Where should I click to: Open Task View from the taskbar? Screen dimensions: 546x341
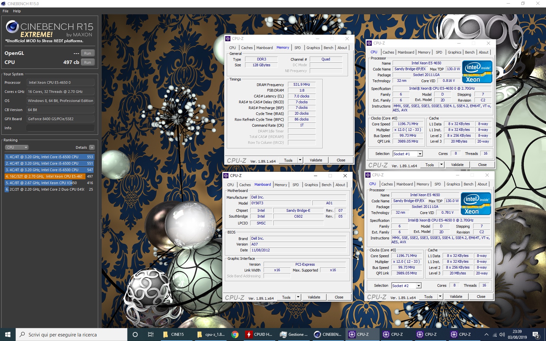(x=150, y=335)
